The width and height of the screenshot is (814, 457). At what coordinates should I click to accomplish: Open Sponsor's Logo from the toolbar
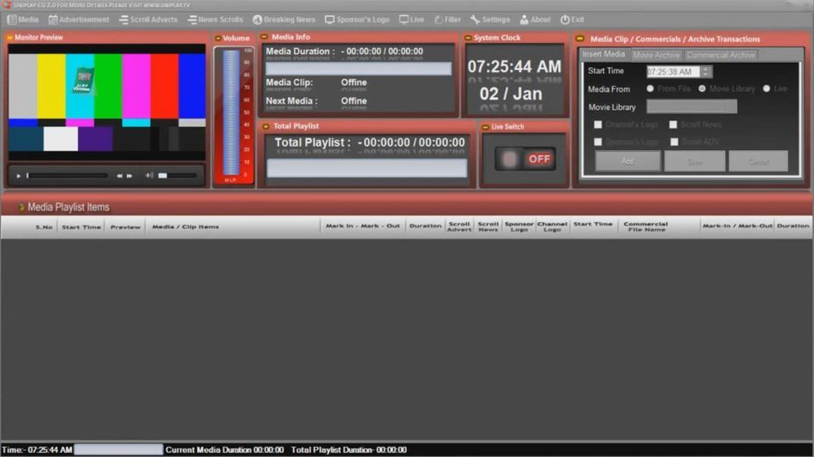click(356, 20)
